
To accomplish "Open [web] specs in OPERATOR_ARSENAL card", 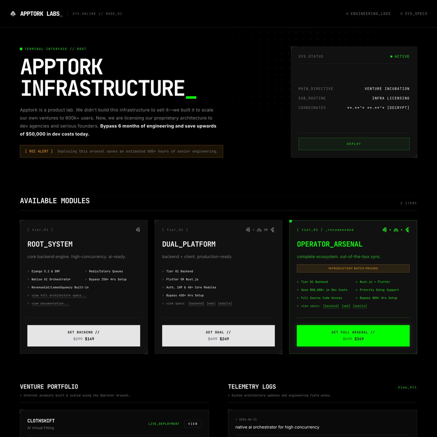I will point(346,306).
